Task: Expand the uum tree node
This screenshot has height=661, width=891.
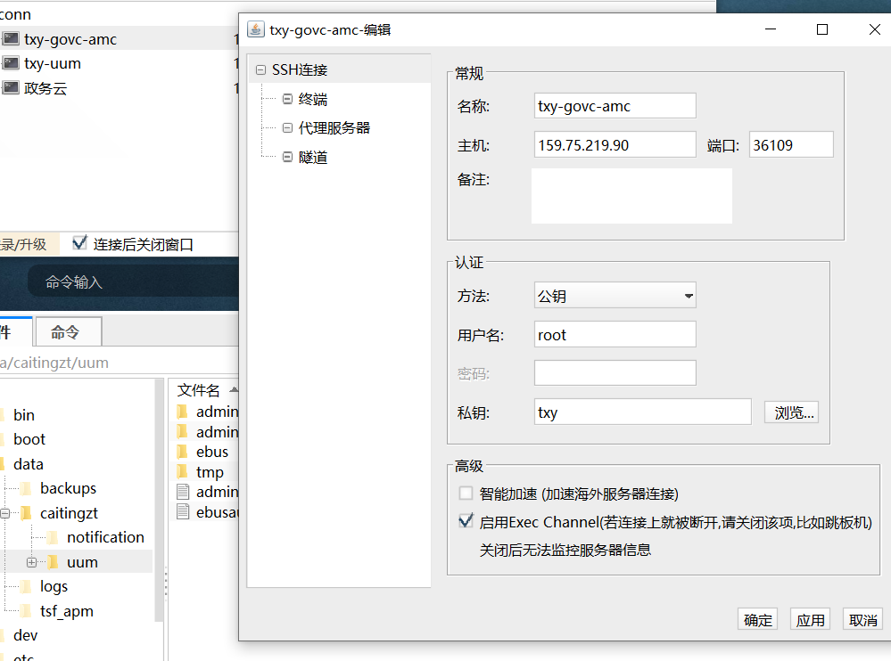Action: point(32,561)
